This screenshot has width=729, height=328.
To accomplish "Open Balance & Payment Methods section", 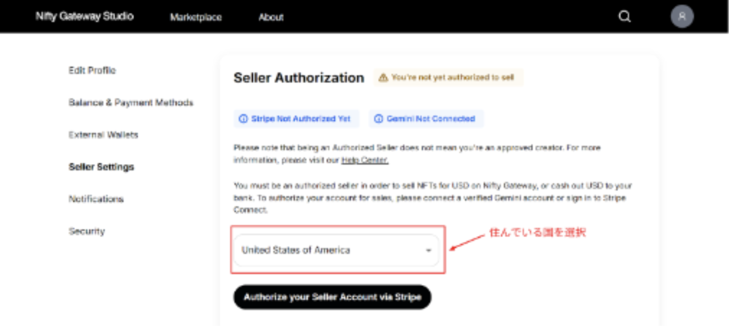I will (x=131, y=103).
